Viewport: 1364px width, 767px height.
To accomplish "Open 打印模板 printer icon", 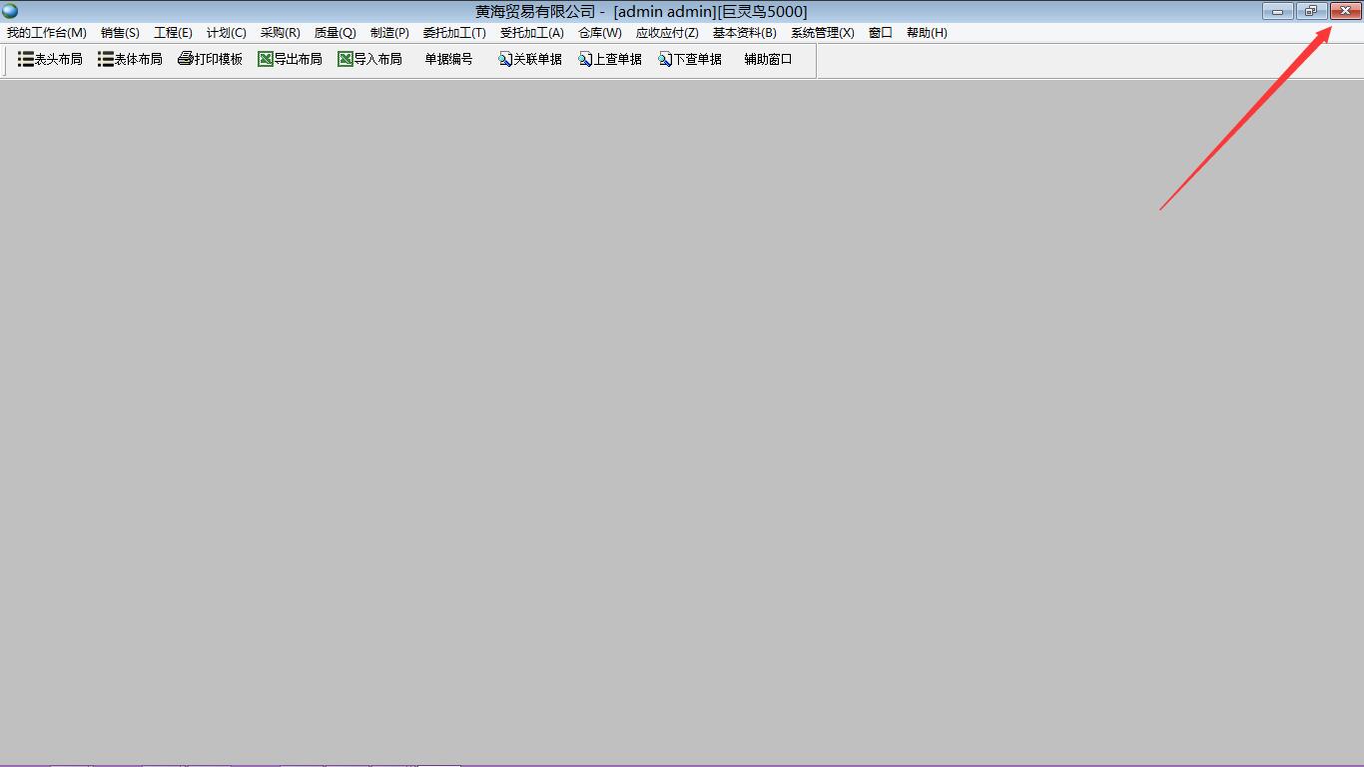I will 186,59.
